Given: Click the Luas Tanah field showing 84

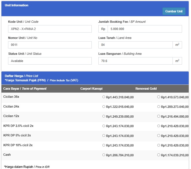Looking at the screenshot, I should click(x=135, y=45).
